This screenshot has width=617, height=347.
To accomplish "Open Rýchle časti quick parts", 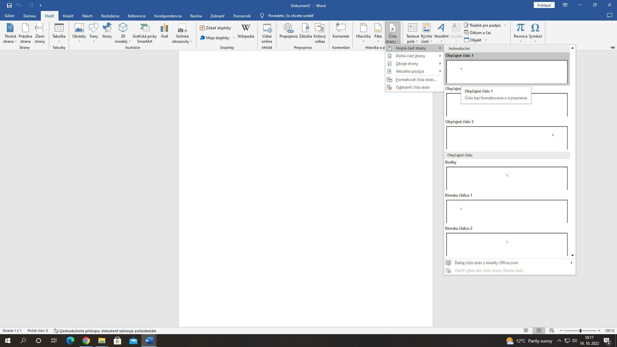I will (427, 33).
